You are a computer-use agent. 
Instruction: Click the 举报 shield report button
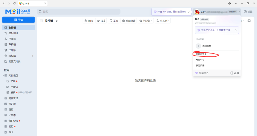(114, 21)
